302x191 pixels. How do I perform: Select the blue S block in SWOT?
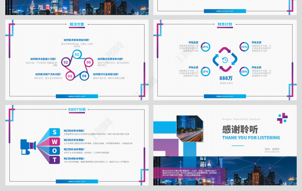tap(55, 132)
